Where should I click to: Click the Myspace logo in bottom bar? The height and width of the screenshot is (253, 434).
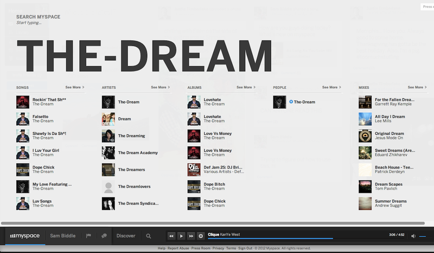(x=24, y=236)
